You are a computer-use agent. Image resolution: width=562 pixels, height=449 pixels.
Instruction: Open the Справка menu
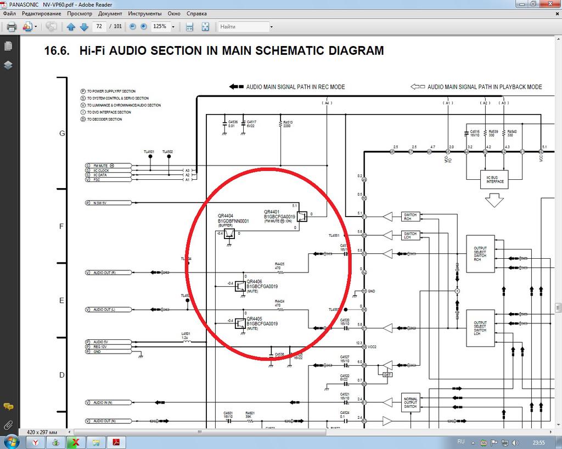coord(196,14)
